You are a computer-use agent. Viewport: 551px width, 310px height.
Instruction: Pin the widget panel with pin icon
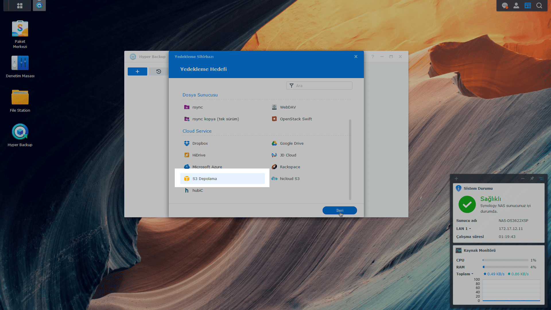(532, 179)
